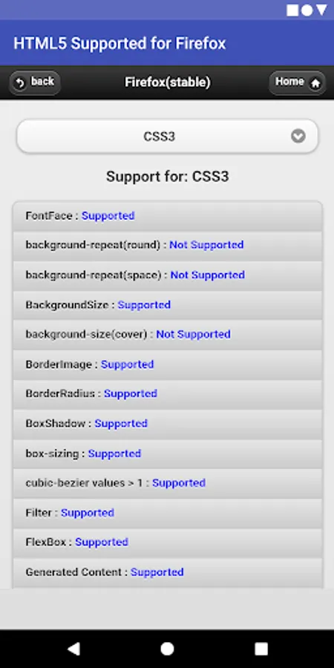Select the FlexBox row
This screenshot has height=668, width=334.
(168, 543)
